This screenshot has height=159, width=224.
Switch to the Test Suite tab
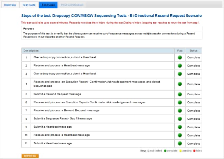[29, 5]
